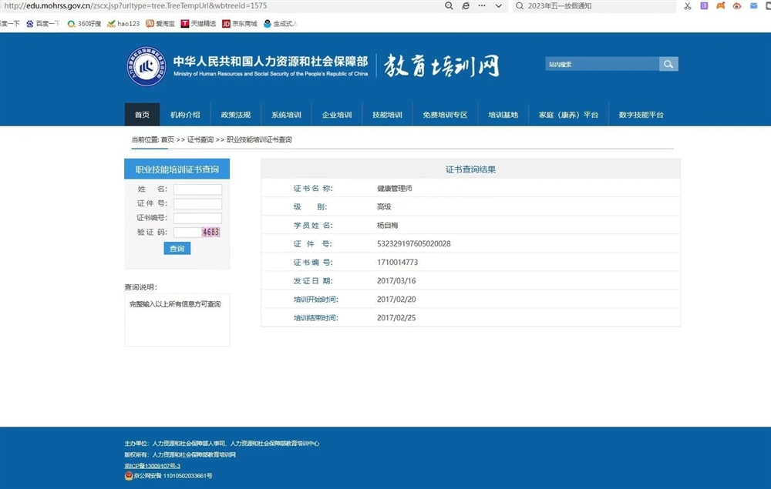Click the 首页 breadcrumb link

tap(167, 139)
